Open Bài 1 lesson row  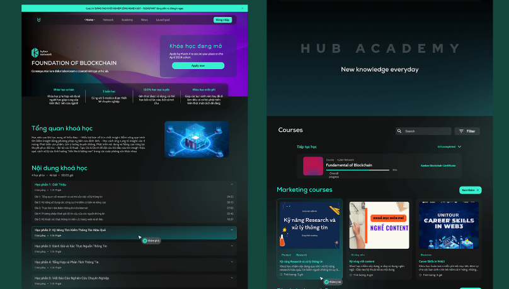click(134, 197)
